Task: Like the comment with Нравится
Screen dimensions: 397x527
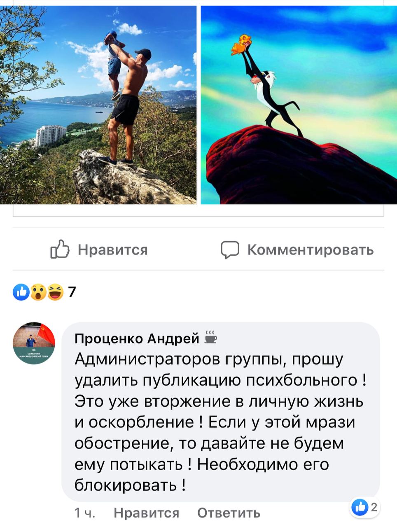Action: (146, 513)
